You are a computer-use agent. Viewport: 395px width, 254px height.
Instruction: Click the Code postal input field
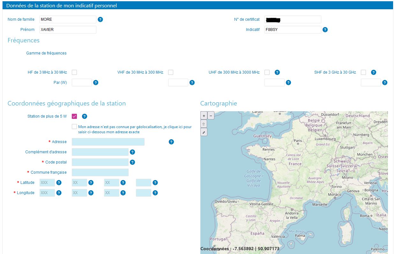[100, 162]
